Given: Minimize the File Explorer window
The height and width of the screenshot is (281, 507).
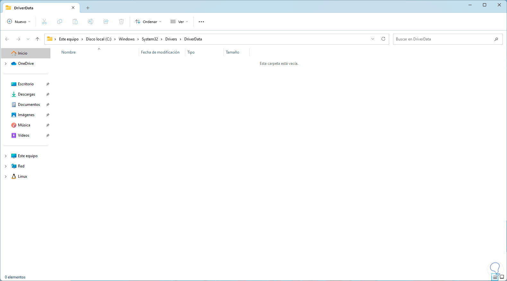Looking at the screenshot, I should coord(470,5).
